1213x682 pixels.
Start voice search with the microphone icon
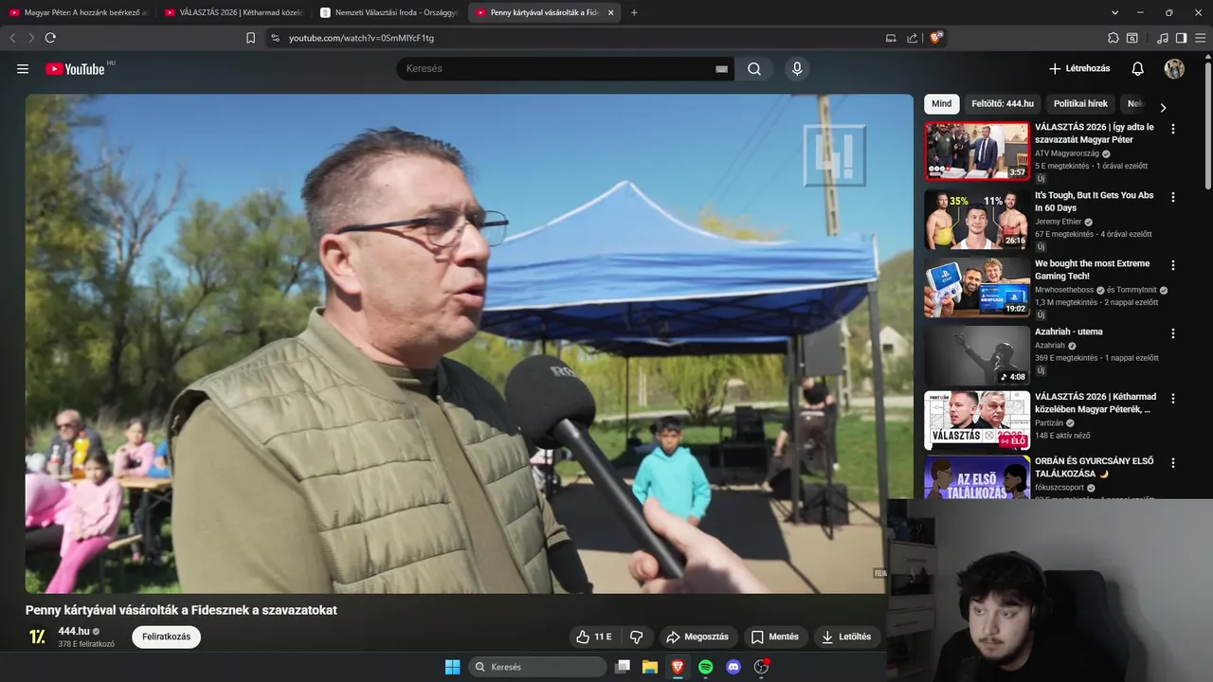[797, 69]
